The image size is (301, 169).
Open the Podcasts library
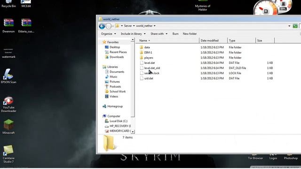click(x=113, y=86)
